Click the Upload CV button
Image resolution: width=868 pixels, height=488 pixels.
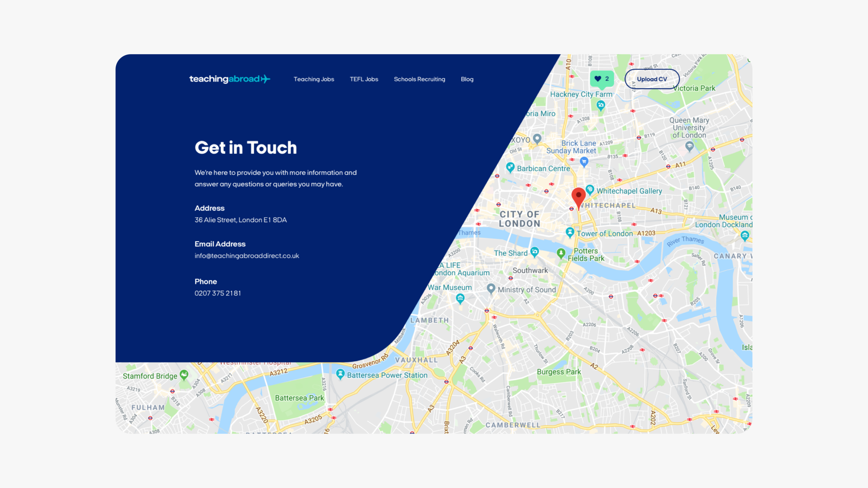pyautogui.click(x=652, y=79)
